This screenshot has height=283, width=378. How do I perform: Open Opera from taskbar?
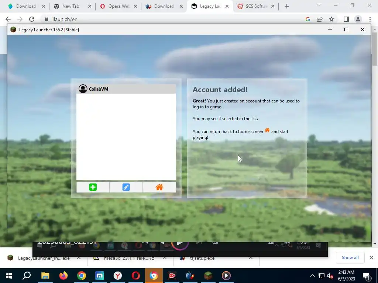point(136,276)
